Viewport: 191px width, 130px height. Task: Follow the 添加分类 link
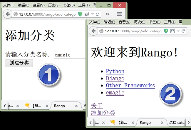coord(103,113)
